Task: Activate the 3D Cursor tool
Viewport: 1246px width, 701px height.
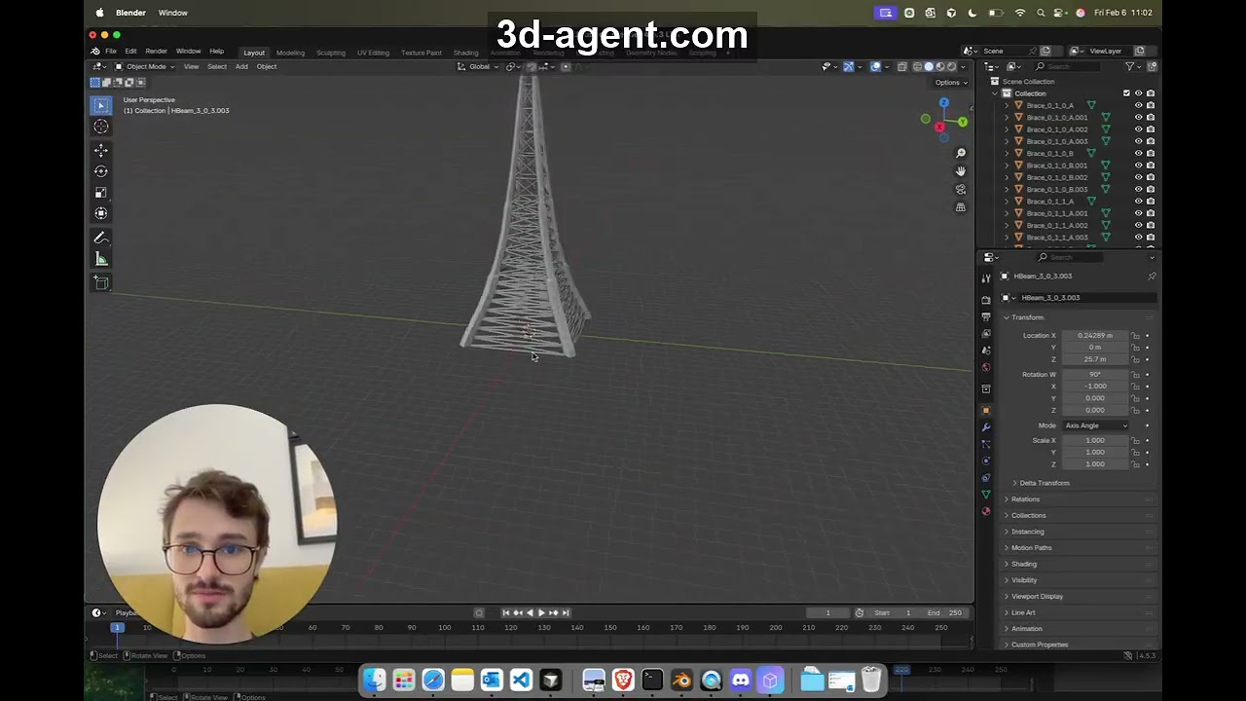Action: [101, 127]
